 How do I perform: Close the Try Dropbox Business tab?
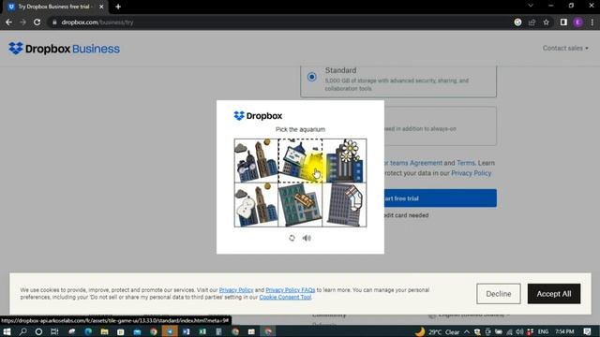101,7
